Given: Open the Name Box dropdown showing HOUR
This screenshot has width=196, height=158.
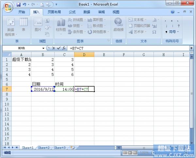Looking at the screenshot, I should [x=43, y=48].
